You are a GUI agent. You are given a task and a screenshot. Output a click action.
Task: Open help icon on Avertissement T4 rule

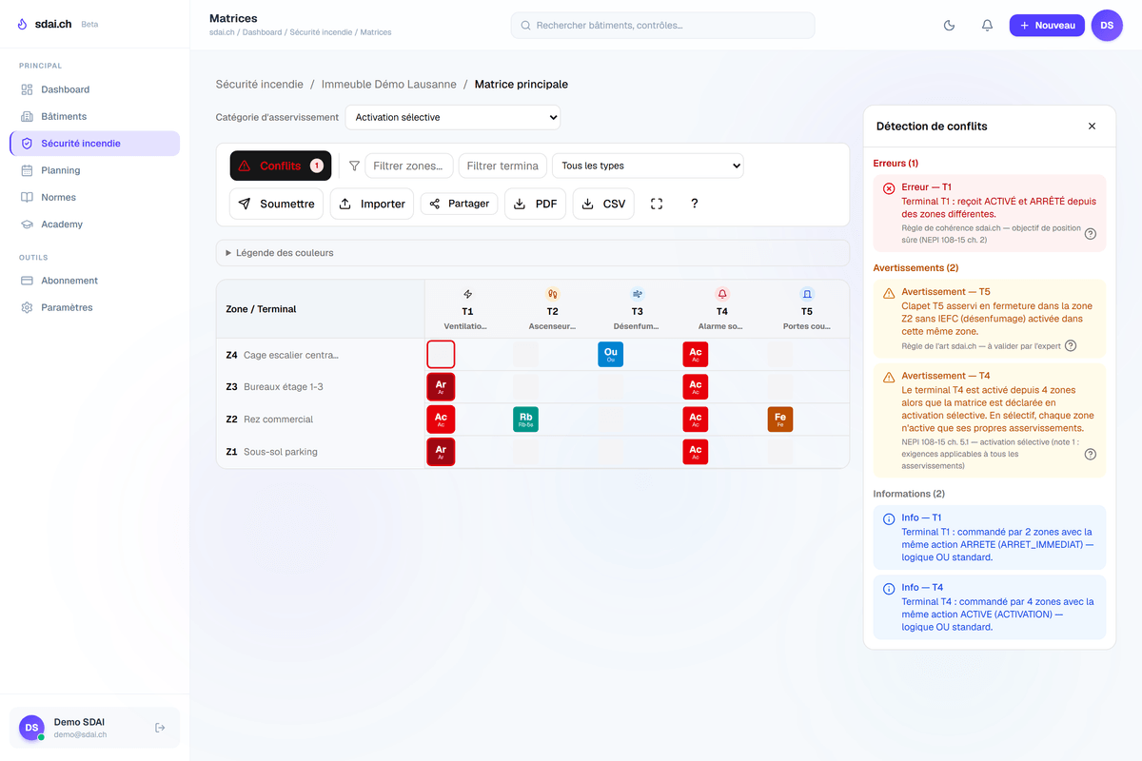point(1091,455)
